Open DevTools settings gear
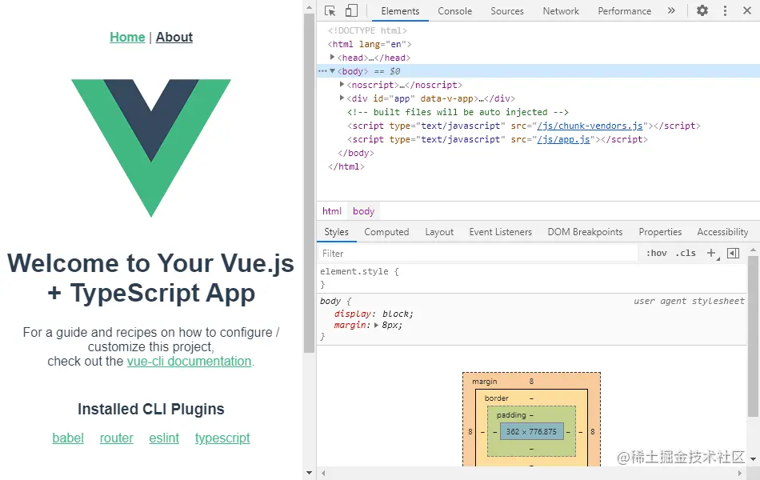 click(x=702, y=10)
